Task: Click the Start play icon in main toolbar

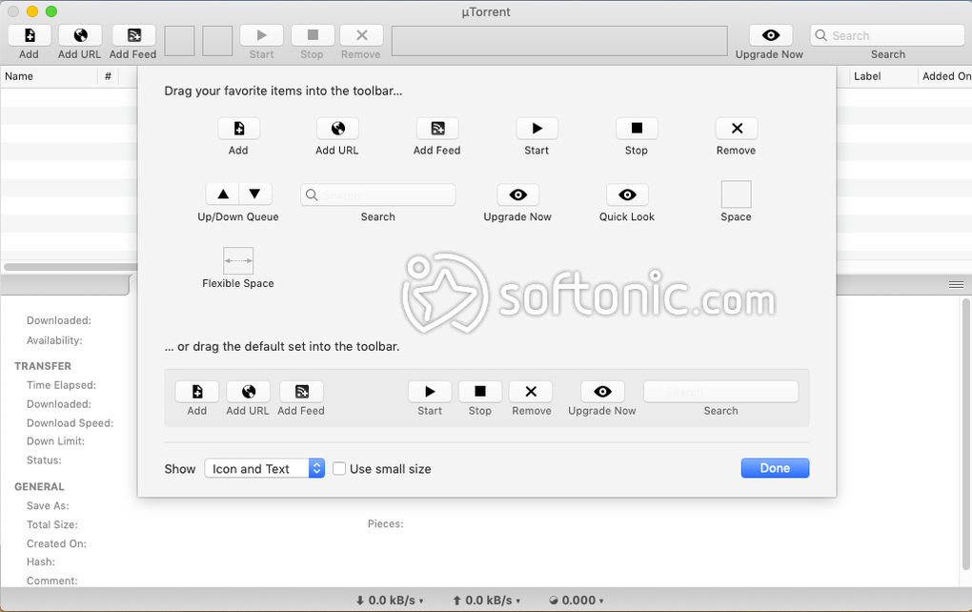Action: (x=262, y=35)
